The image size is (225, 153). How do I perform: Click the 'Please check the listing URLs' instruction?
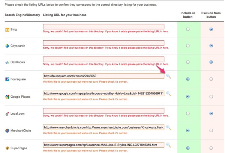click(x=81, y=5)
